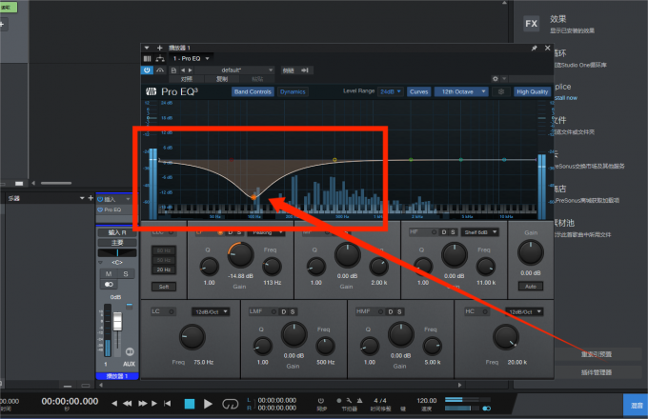Load the next preset arrow
Image resolution: width=648 pixels, height=419 pixels.
[x=190, y=70]
